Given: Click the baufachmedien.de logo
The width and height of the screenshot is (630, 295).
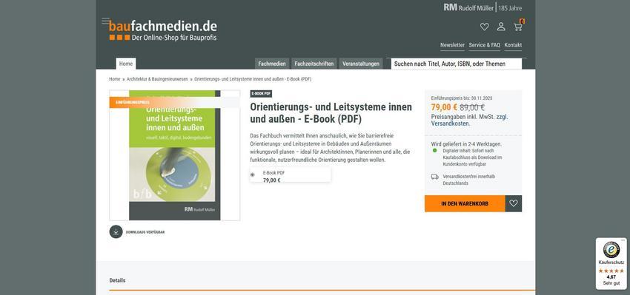Looking at the screenshot, I should 163,30.
